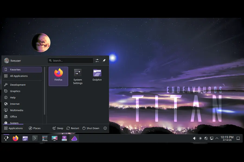Open the EndeavourOS welcome app in taskbar
Image resolution: width=244 pixels, height=162 pixels.
[x=74, y=138]
